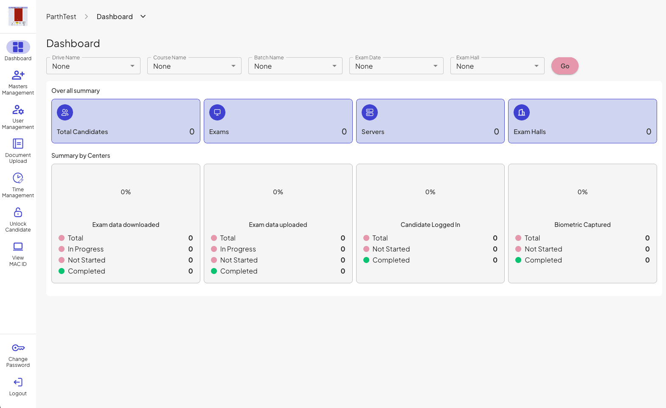
Task: Select the Document Upload icon
Action: click(x=18, y=144)
